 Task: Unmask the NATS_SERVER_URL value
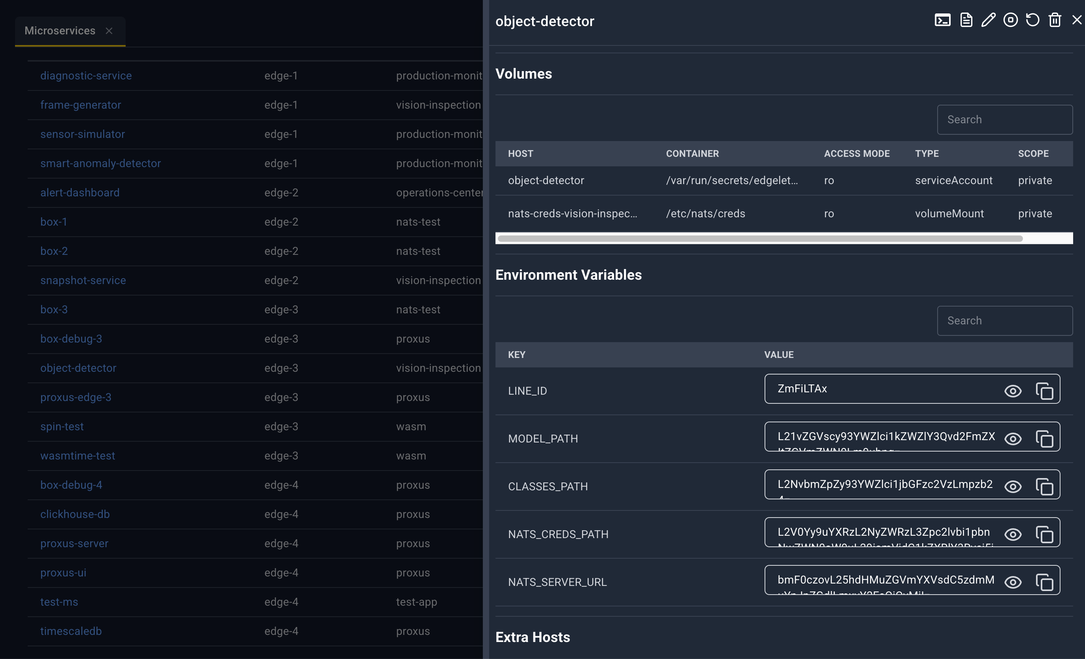tap(1013, 582)
